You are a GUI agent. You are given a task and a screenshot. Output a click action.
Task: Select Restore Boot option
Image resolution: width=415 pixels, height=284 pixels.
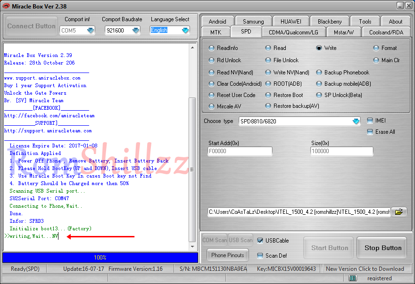(284, 95)
